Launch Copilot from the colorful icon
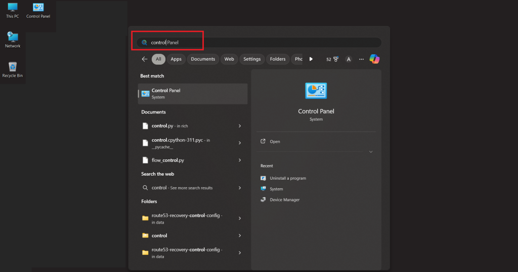This screenshot has height=272, width=518. (x=374, y=59)
